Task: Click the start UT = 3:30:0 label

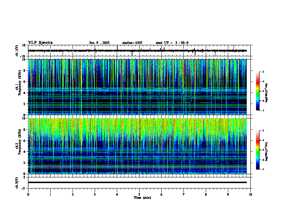Action: point(172,43)
